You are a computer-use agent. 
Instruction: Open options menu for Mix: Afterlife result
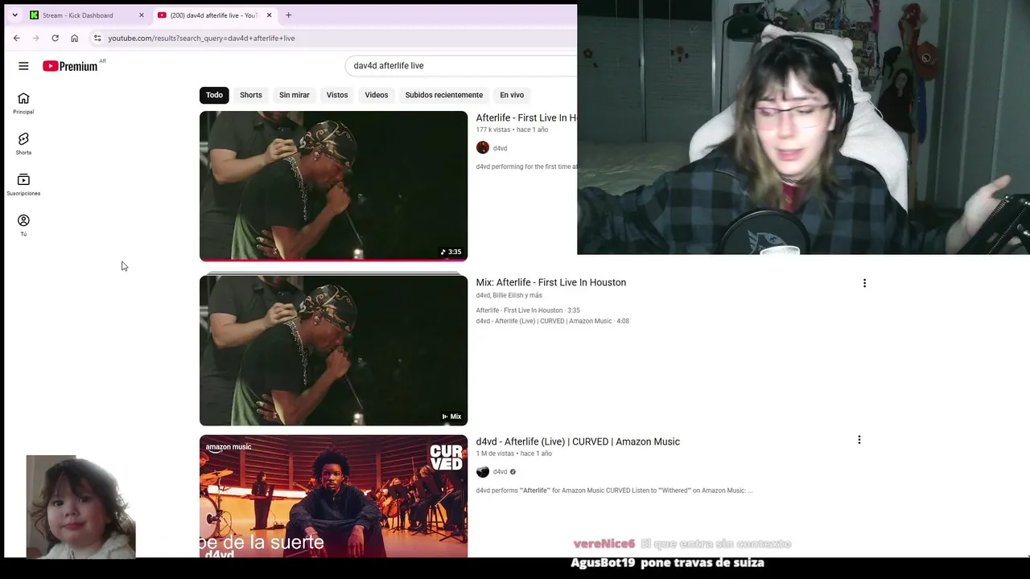864,283
